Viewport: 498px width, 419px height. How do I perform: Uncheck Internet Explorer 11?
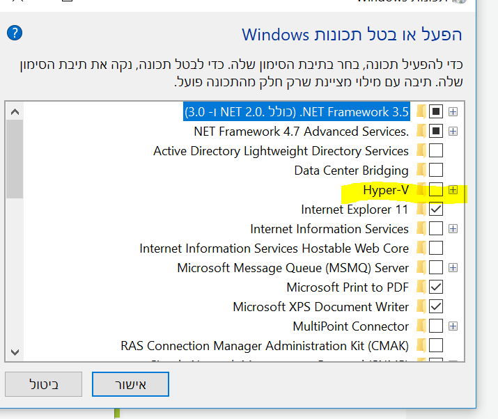pos(436,209)
